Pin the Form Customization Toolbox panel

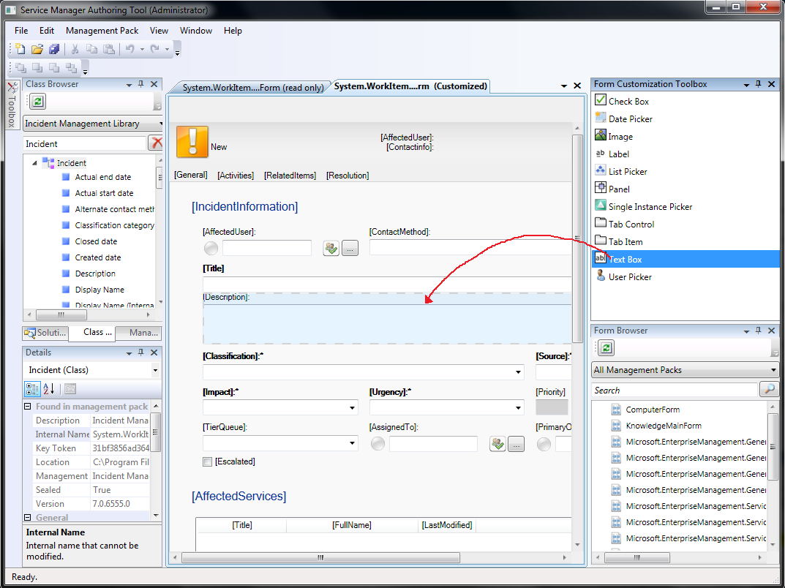pos(759,84)
